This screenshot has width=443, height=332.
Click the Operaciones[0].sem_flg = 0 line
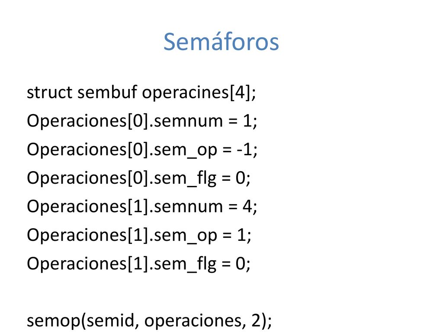tap(139, 178)
